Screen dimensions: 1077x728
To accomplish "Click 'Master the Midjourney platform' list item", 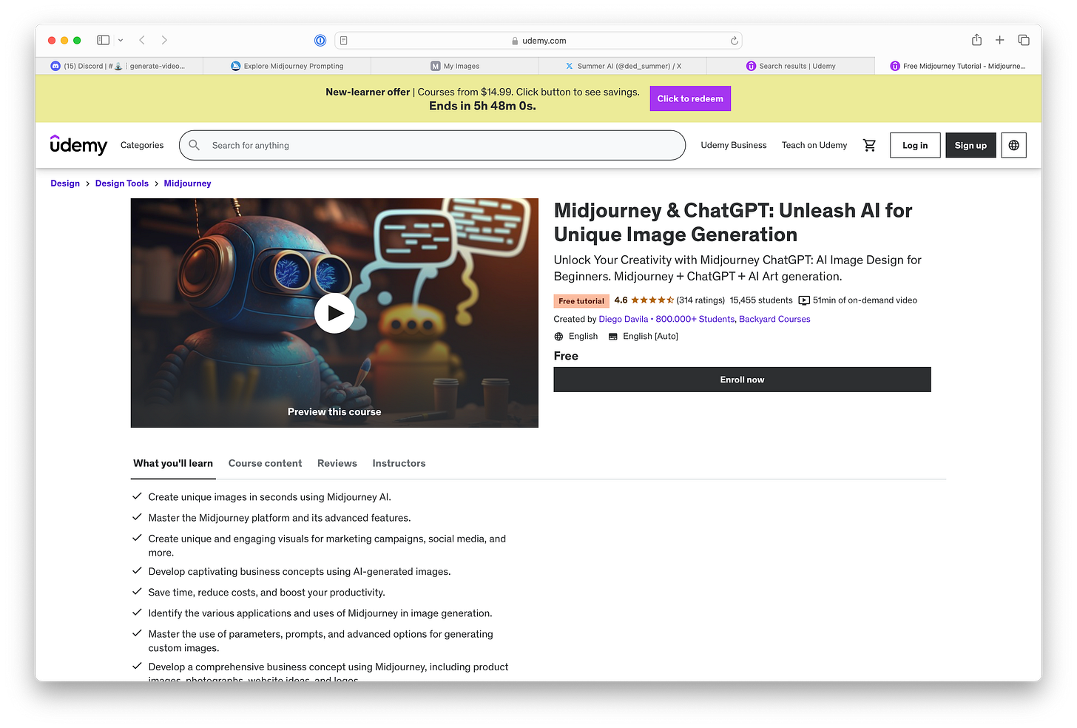I will click(280, 518).
